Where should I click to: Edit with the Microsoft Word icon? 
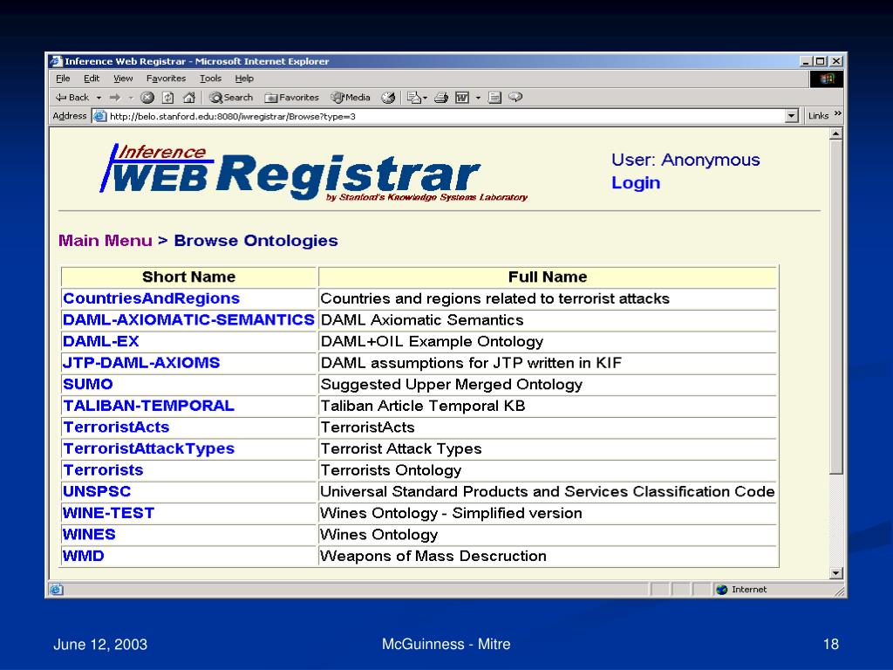coord(462,98)
